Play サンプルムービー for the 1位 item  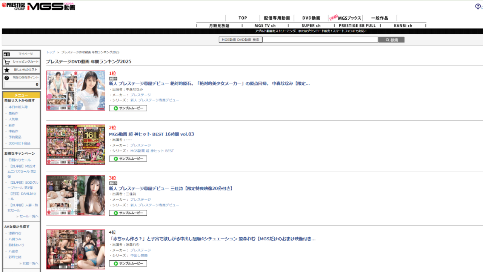(128, 108)
